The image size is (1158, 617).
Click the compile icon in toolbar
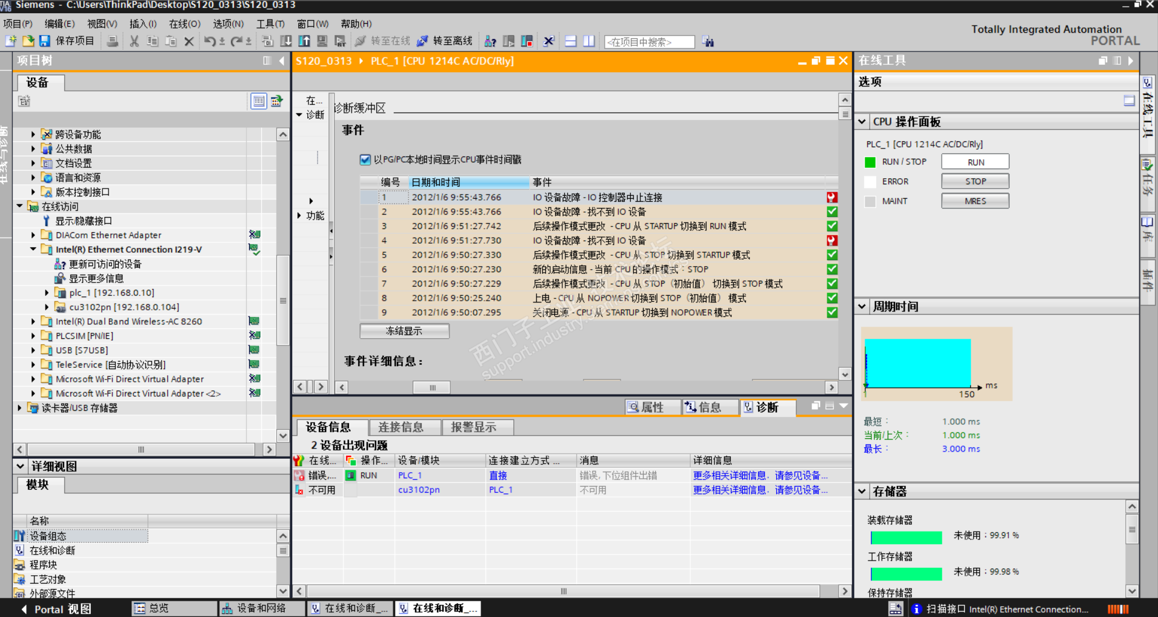tap(267, 41)
